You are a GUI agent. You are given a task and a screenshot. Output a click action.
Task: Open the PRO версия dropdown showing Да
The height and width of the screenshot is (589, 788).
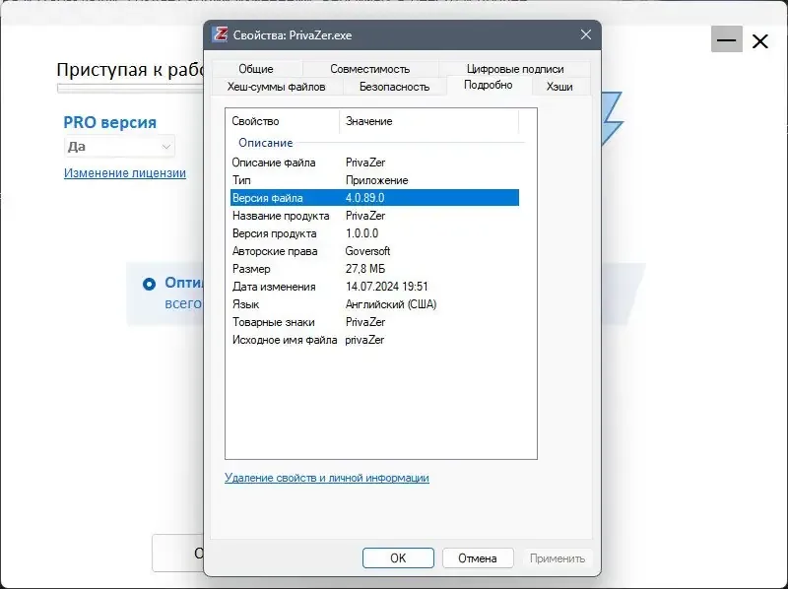click(118, 145)
